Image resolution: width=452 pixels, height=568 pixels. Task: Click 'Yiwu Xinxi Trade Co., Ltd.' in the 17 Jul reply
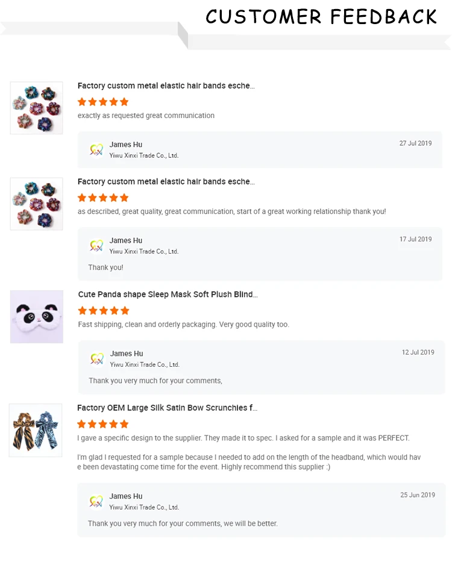[144, 251]
